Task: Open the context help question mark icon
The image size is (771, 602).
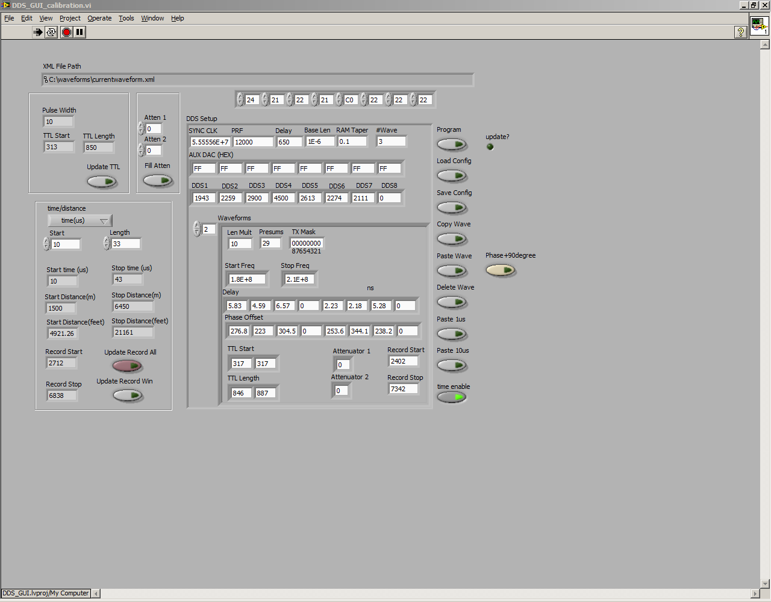Action: coord(741,32)
